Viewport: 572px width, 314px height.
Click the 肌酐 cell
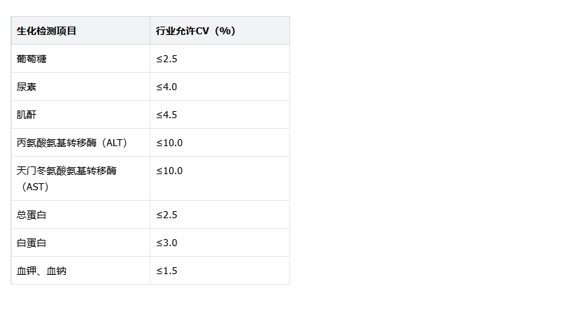point(80,115)
